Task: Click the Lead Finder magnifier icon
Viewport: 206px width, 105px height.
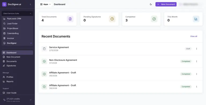Action: [4, 24]
